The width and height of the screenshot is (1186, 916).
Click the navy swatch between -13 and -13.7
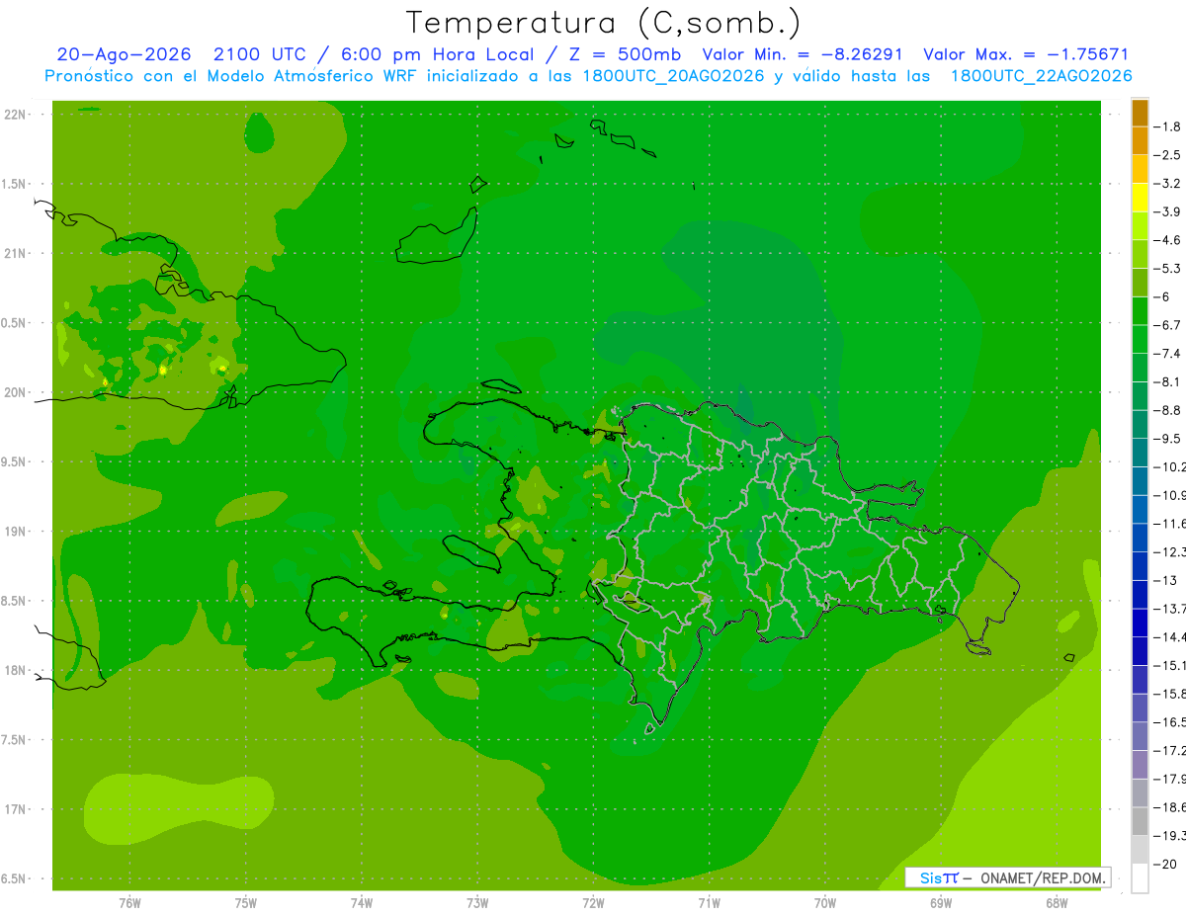coord(1140,594)
